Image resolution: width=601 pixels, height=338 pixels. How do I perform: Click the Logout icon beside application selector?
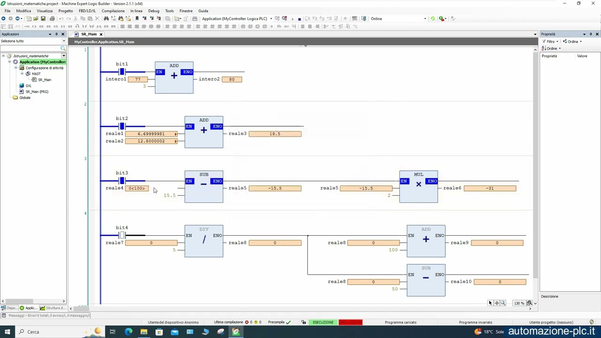point(285,19)
